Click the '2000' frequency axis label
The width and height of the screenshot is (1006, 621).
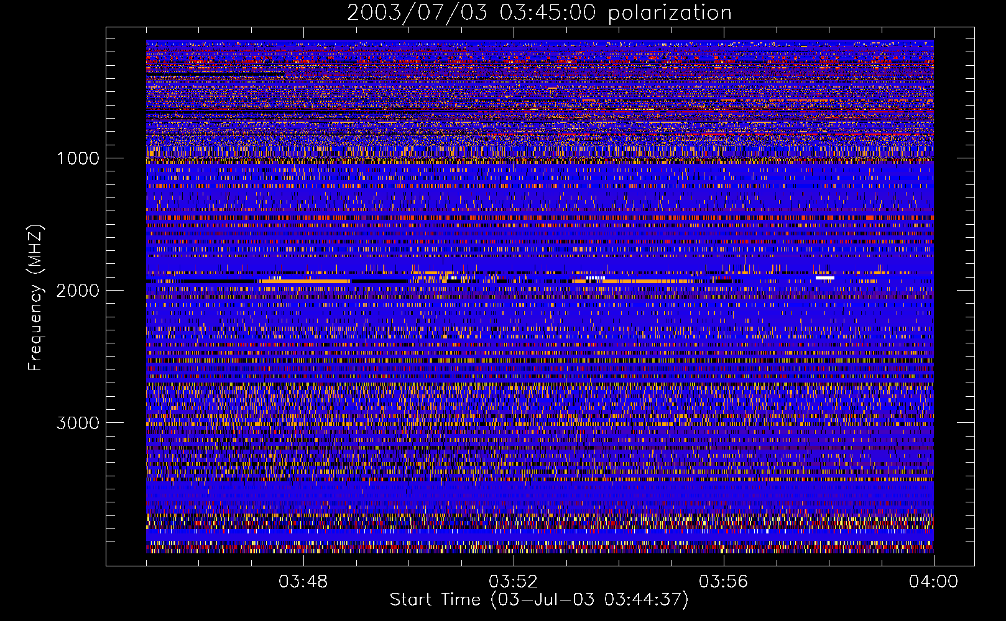pyautogui.click(x=78, y=291)
